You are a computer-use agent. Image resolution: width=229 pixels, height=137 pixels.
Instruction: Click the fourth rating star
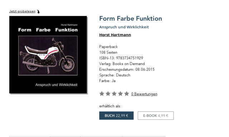[120, 93]
